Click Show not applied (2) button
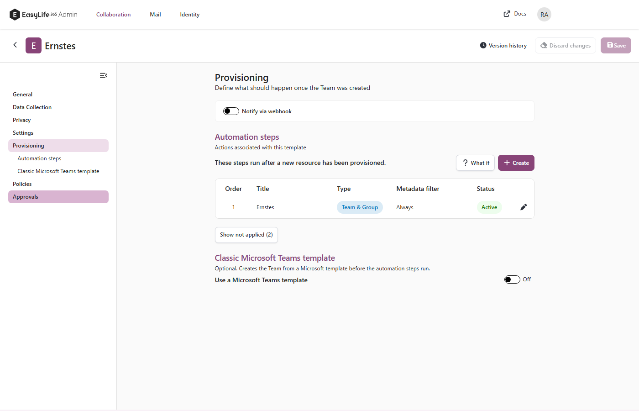This screenshot has width=639, height=411. pos(246,235)
